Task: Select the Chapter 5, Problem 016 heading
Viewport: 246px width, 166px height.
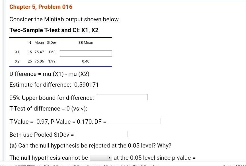Action: (41, 7)
